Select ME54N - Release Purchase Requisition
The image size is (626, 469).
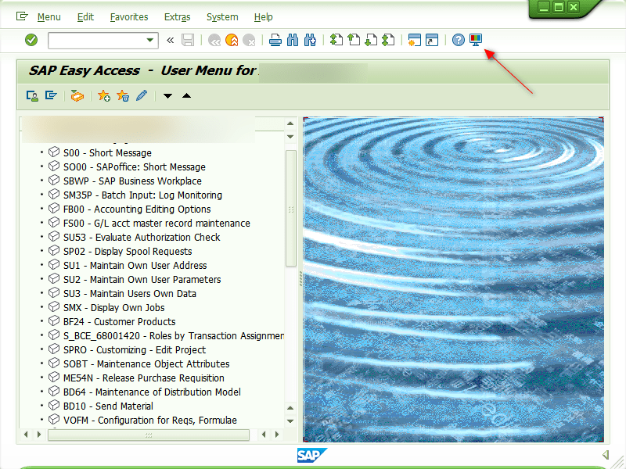[143, 378]
